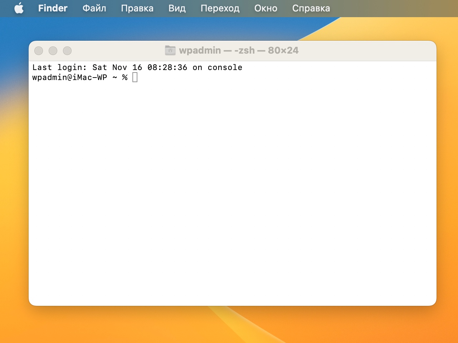Open the Apple menu
The image size is (458, 343).
19,8
